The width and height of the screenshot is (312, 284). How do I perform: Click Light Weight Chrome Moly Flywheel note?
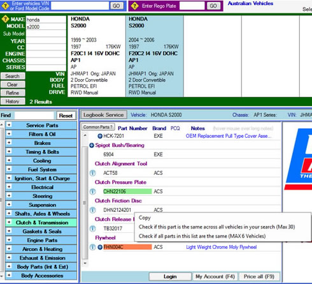(x=222, y=247)
